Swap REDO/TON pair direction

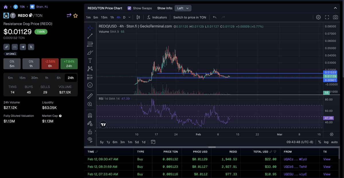(69, 15)
